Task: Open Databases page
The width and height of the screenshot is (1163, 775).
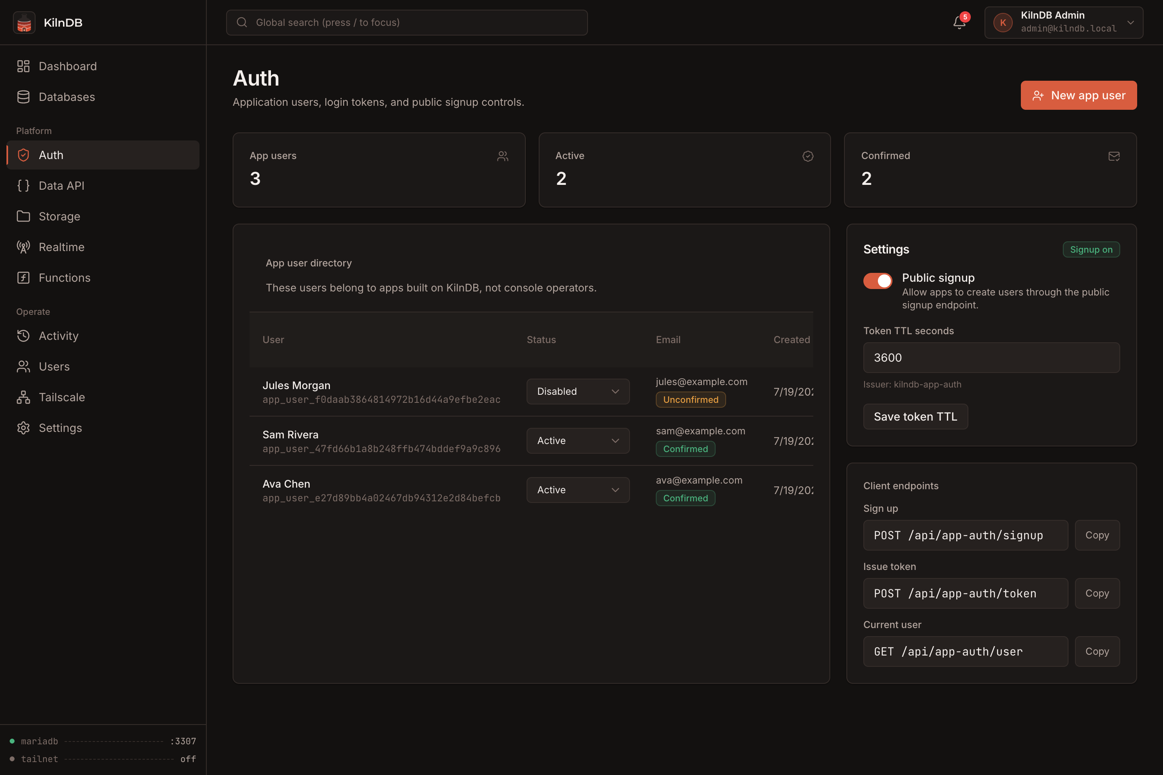Action: click(103, 97)
